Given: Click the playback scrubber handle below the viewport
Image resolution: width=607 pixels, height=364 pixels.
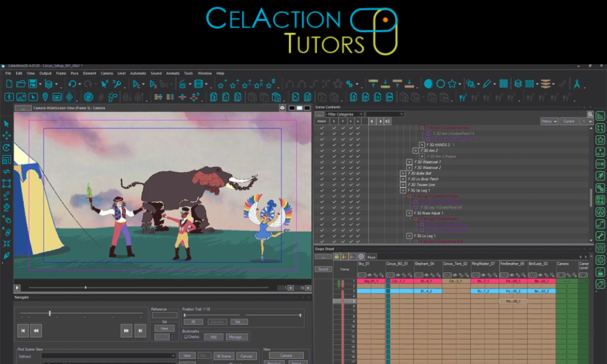Looking at the screenshot, I should pos(86,288).
